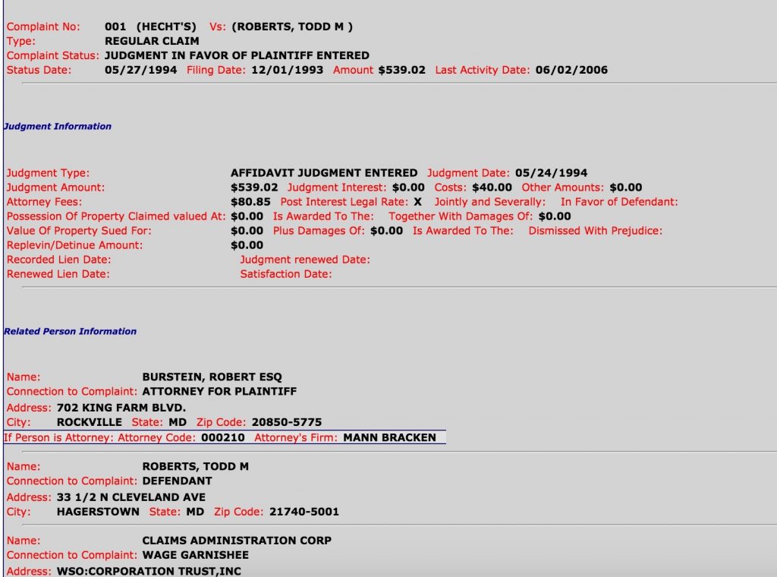777x577 pixels.
Task: Select the Judgment Amount value "$539.02"
Action: click(x=254, y=188)
